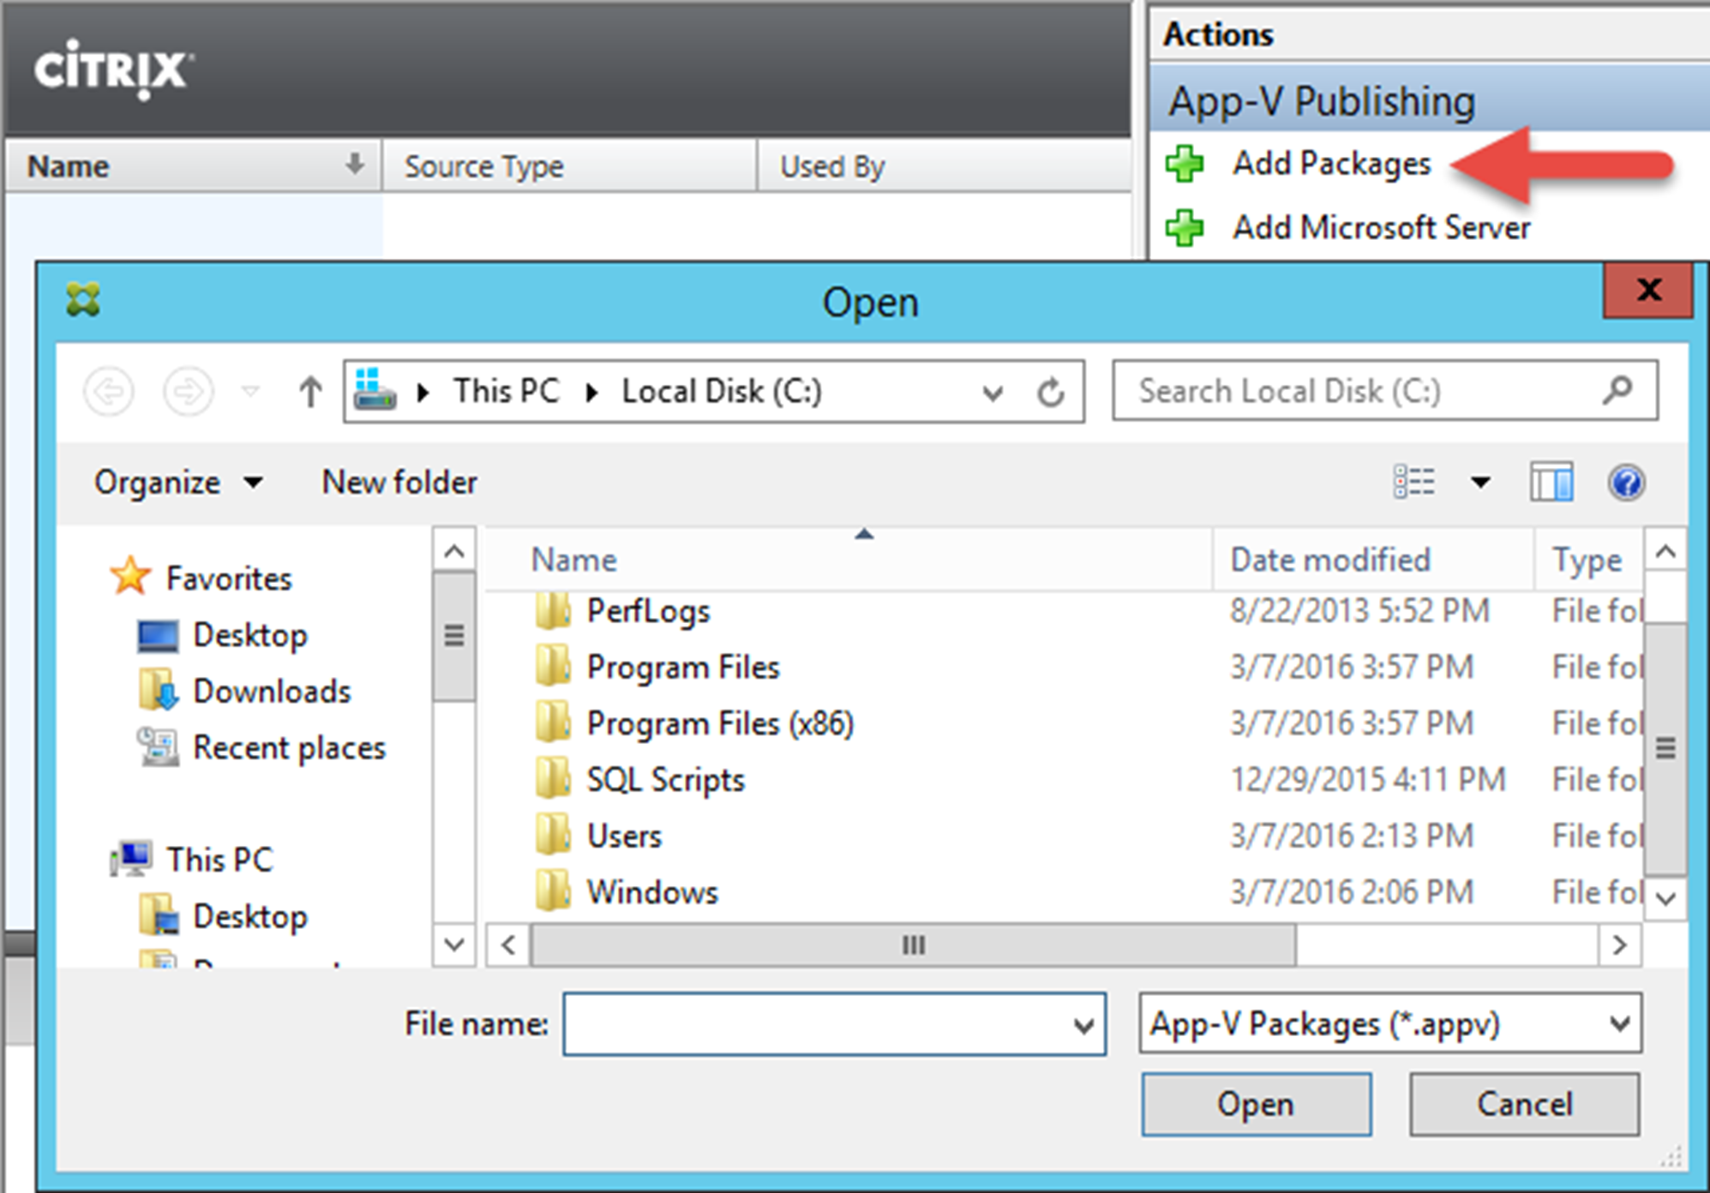Viewport: 1710px width, 1193px height.
Task: Click Add Packages action link
Action: pos(1332,163)
